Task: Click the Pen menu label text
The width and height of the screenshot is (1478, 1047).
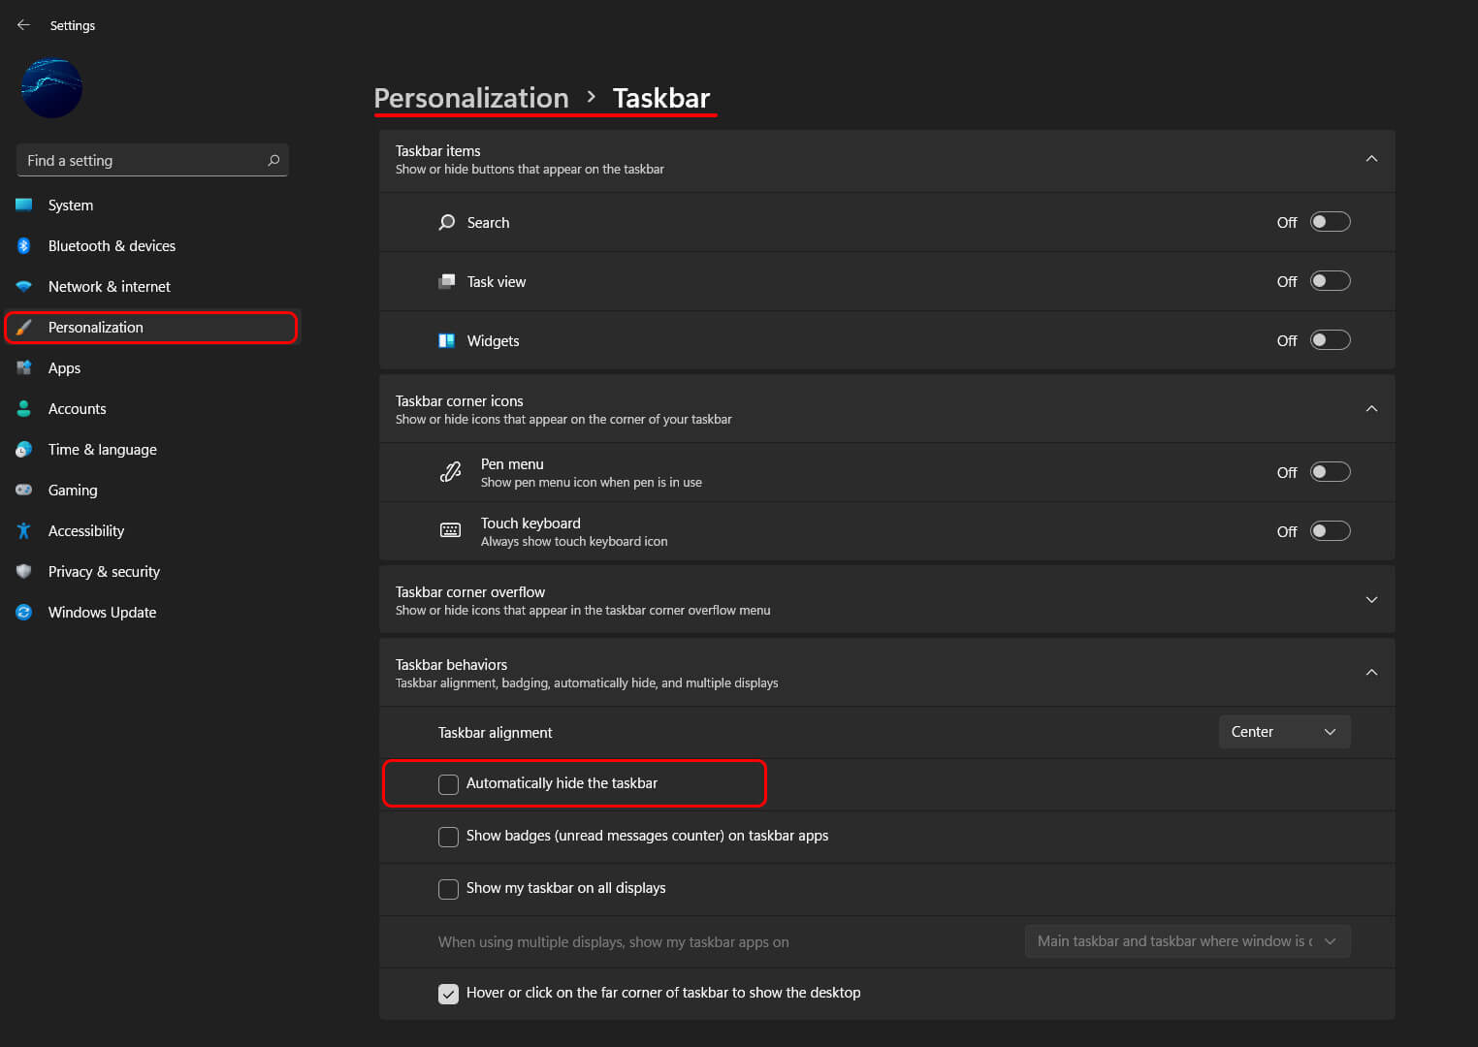Action: coord(512,464)
